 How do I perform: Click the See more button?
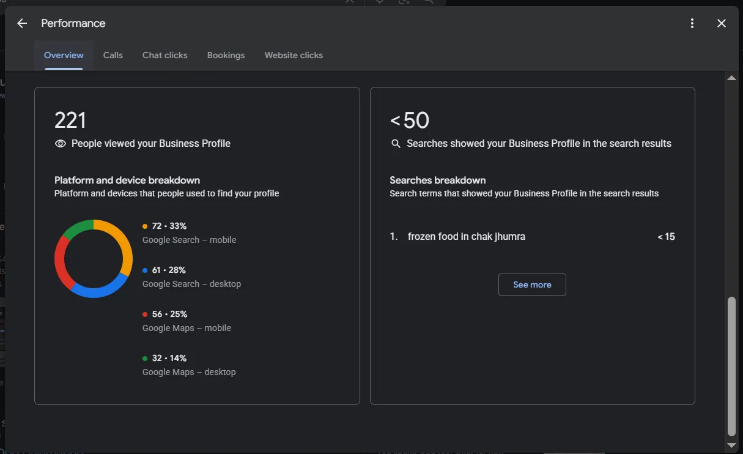click(532, 285)
